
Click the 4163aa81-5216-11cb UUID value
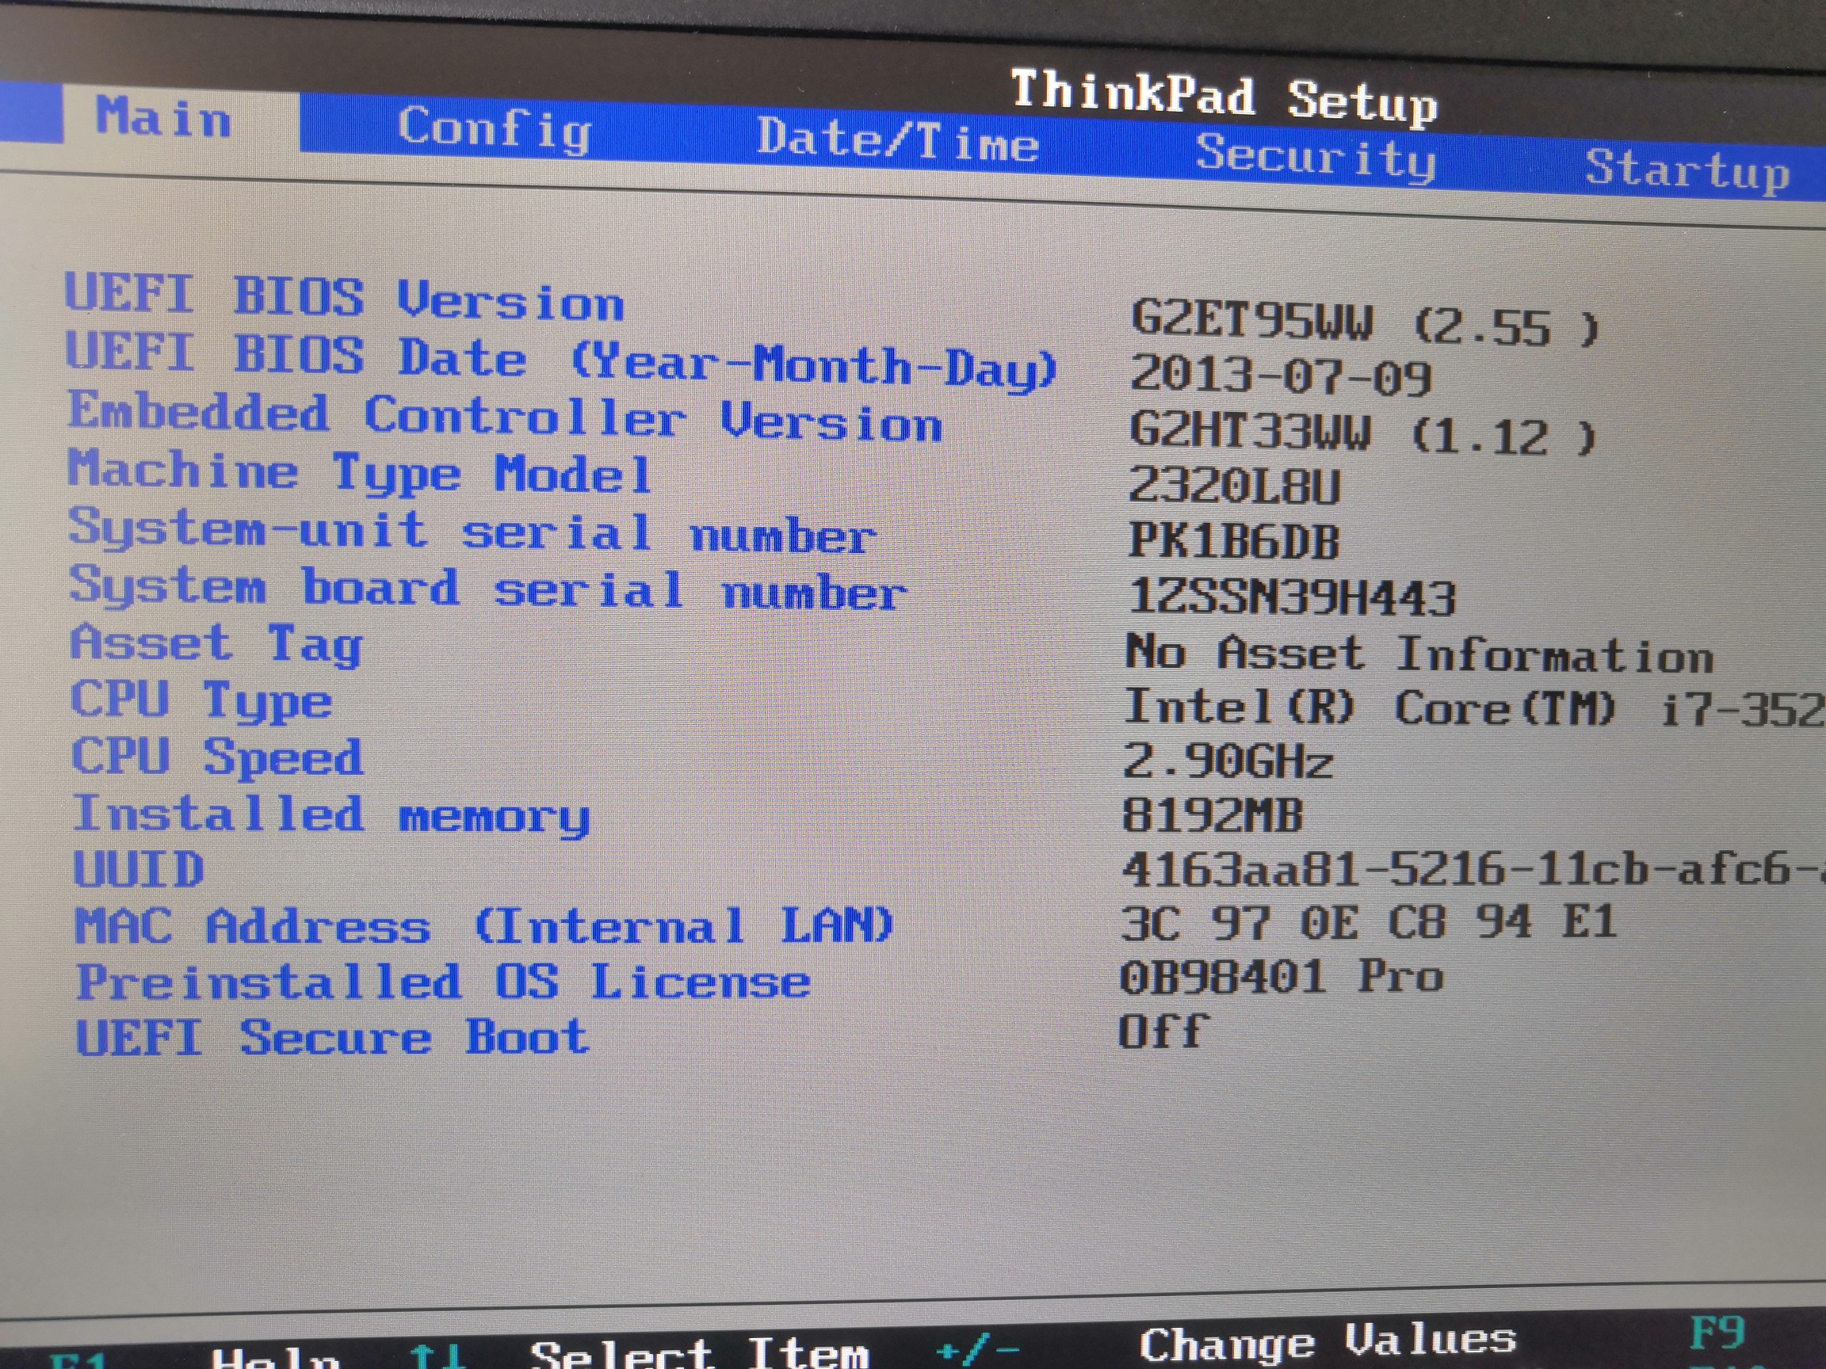(1473, 869)
